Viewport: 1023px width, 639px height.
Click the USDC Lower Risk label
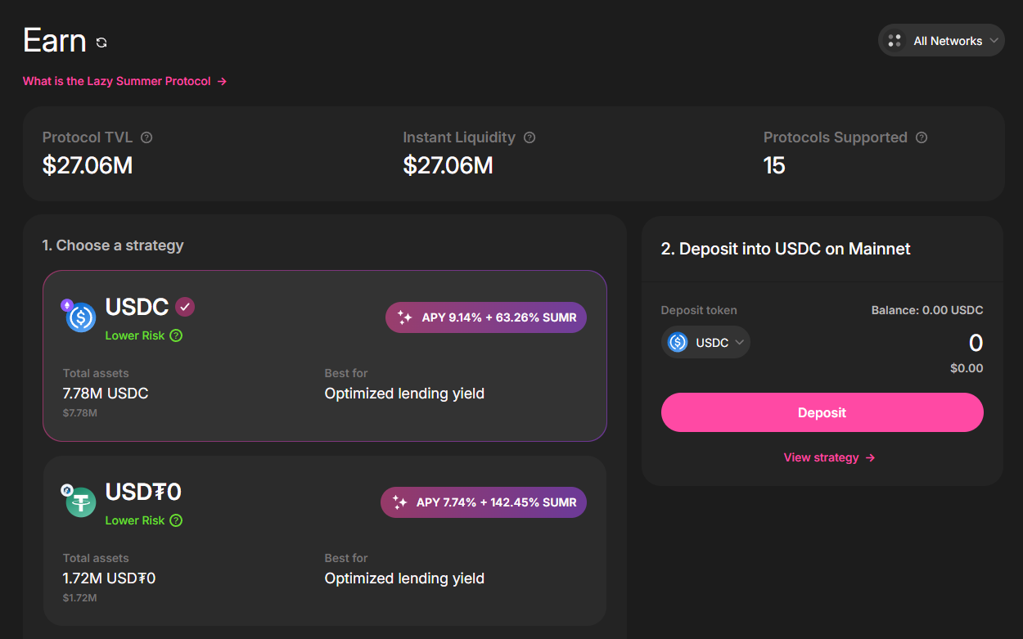click(135, 335)
